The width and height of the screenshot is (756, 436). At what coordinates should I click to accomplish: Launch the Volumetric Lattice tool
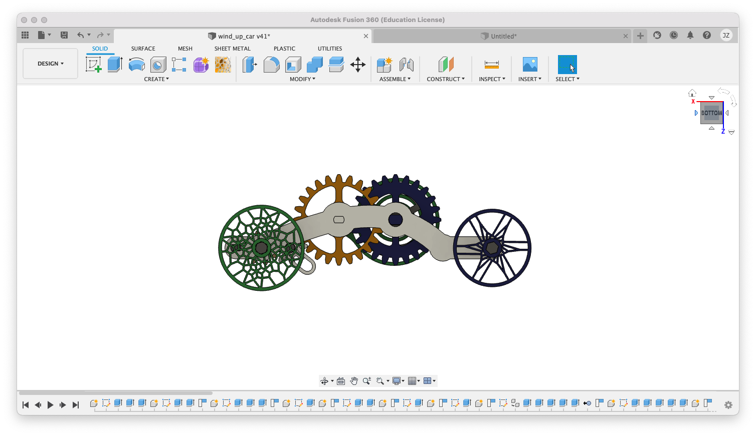click(x=223, y=65)
